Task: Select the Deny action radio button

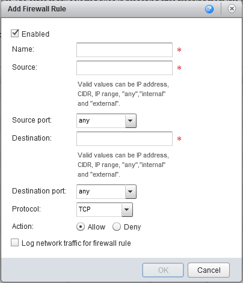Action: point(117,227)
